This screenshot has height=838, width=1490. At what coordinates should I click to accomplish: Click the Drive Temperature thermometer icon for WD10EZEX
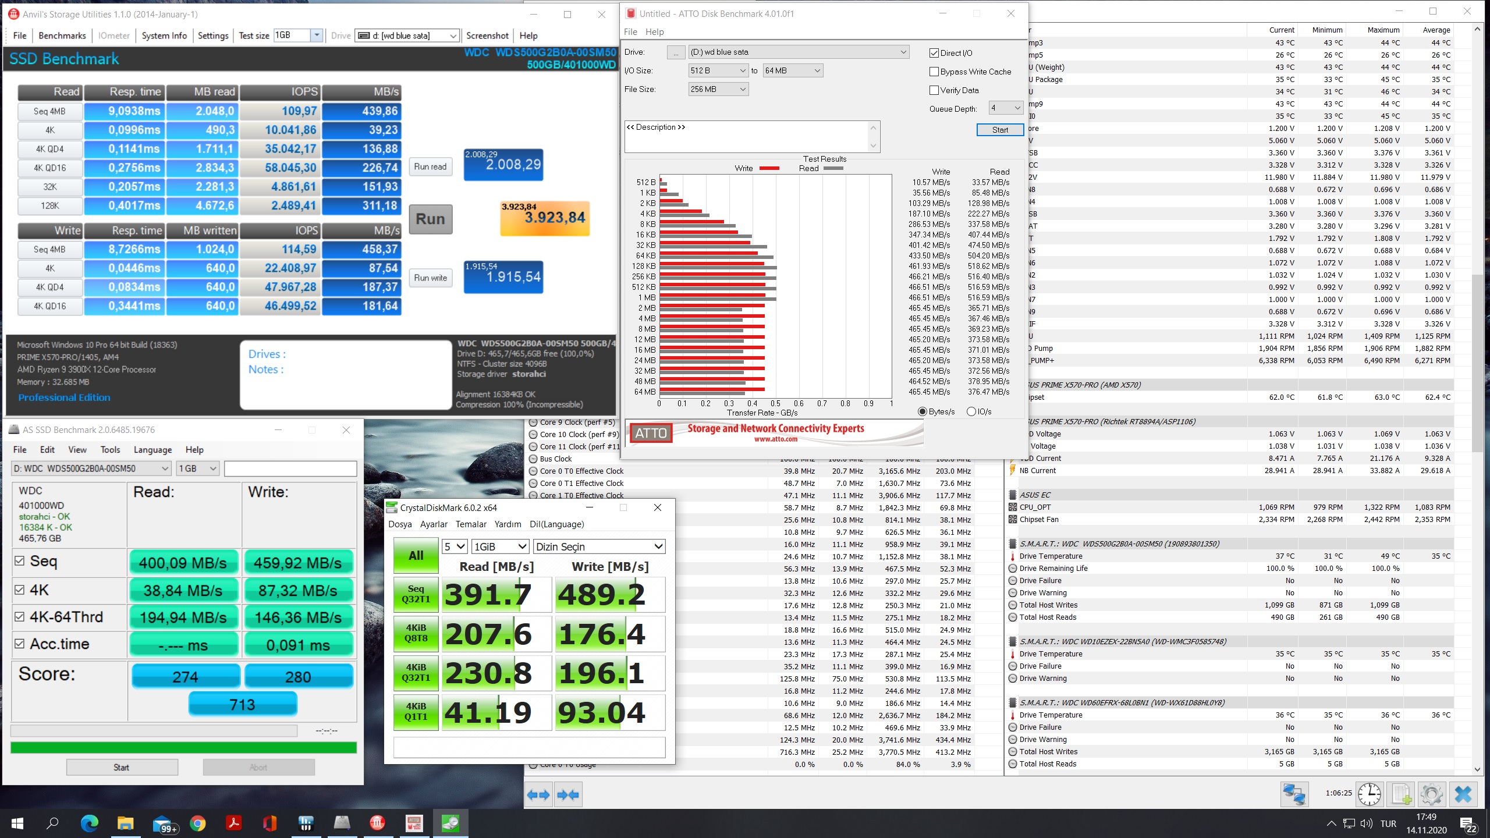(x=1013, y=654)
